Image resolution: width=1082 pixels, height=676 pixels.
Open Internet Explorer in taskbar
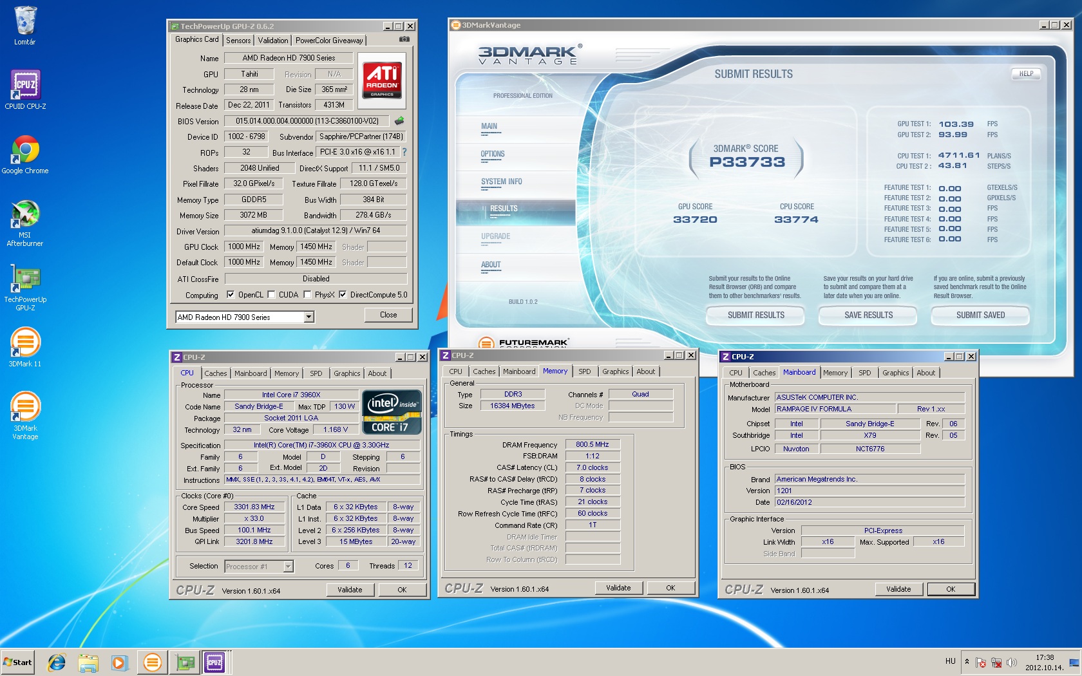coord(57,662)
